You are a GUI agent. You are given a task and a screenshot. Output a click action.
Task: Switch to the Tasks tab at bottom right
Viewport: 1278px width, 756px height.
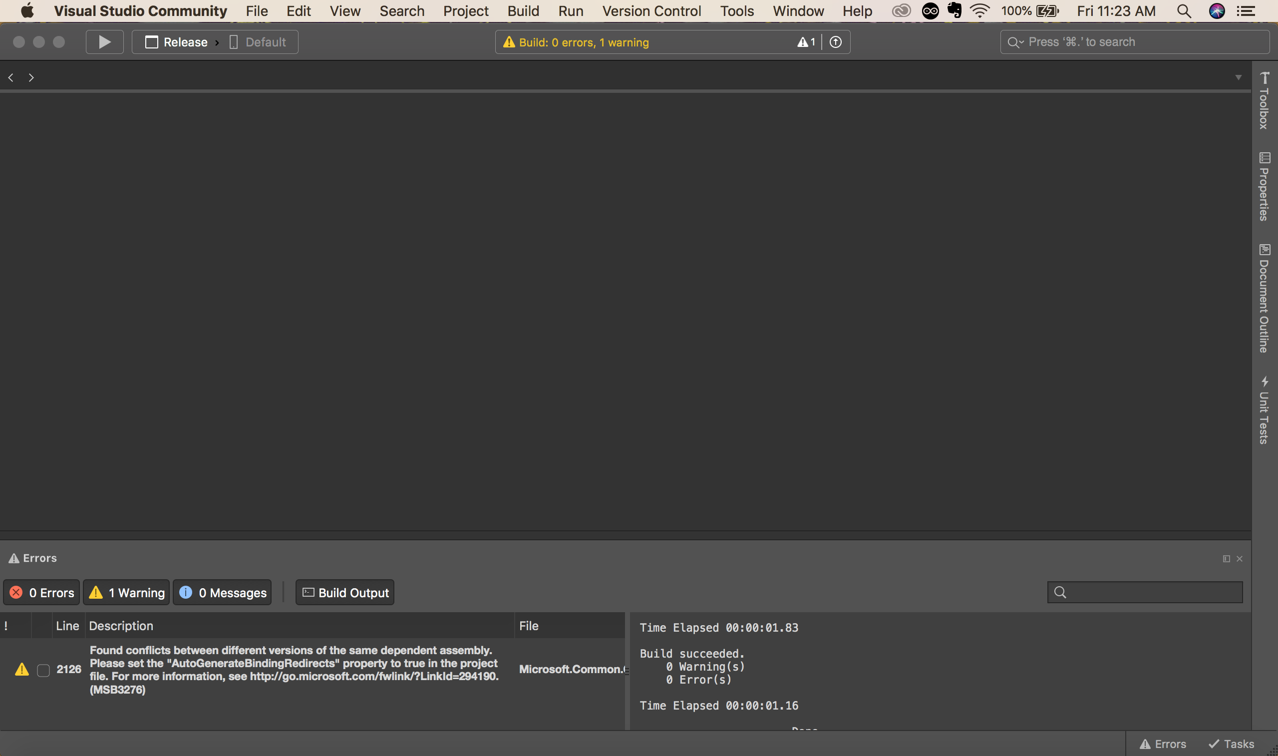tap(1231, 744)
